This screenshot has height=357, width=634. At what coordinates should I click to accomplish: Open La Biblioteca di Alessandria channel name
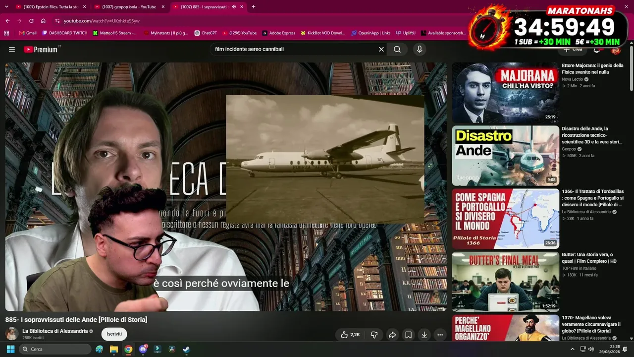click(55, 331)
